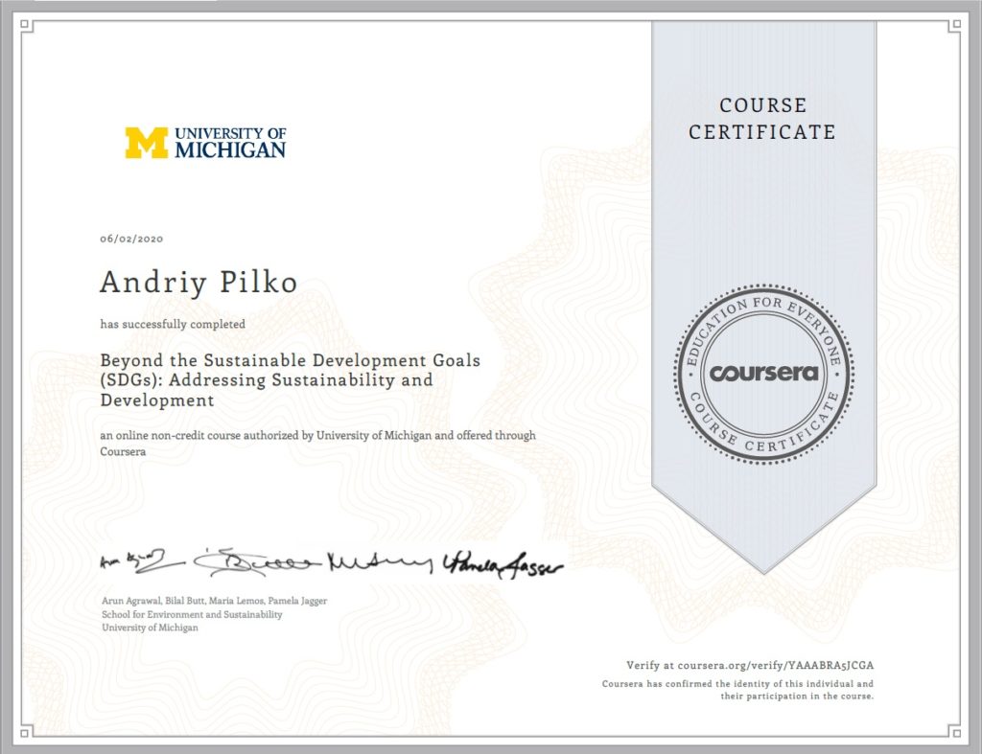Click 'School for Environment and Sustainability' text

pyautogui.click(x=191, y=614)
